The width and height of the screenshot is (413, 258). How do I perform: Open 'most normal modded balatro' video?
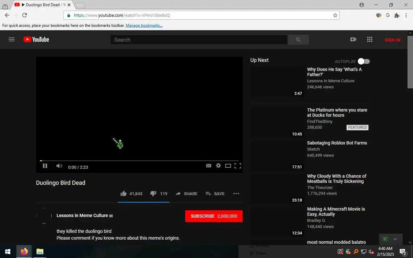coord(337,242)
